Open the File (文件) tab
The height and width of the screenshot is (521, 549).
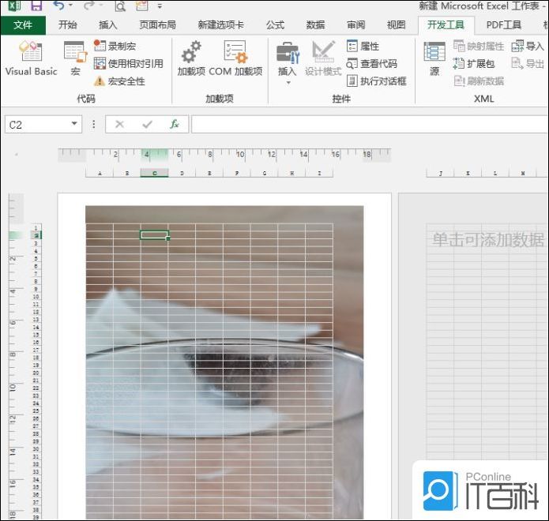click(x=23, y=24)
